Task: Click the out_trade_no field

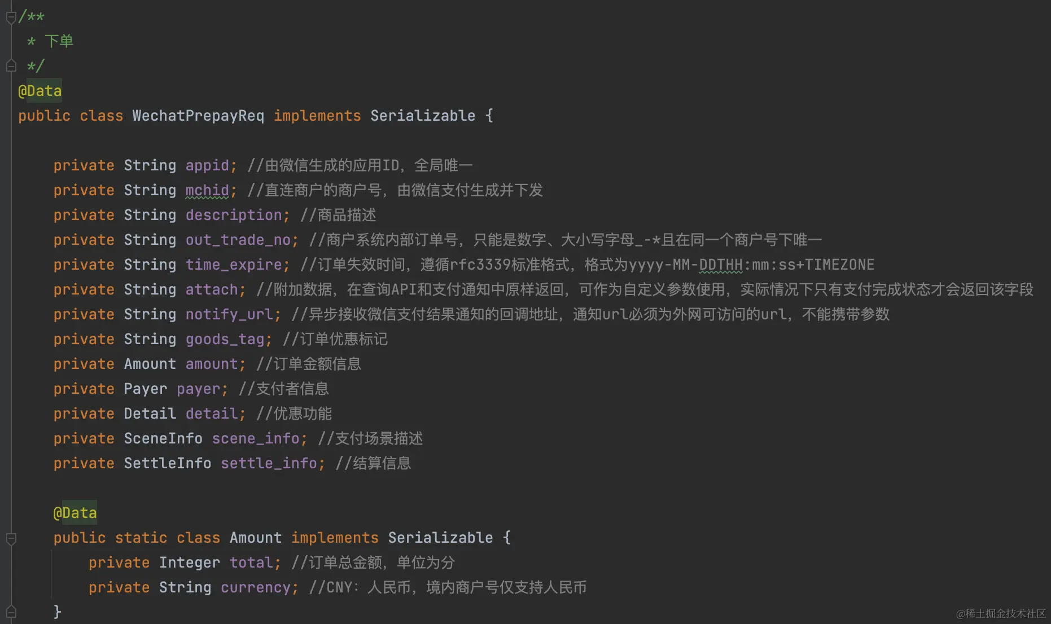Action: pyautogui.click(x=238, y=240)
